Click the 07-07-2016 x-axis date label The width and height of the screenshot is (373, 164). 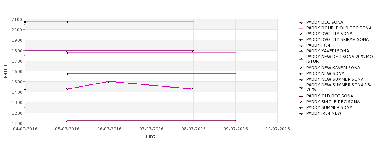click(x=151, y=129)
